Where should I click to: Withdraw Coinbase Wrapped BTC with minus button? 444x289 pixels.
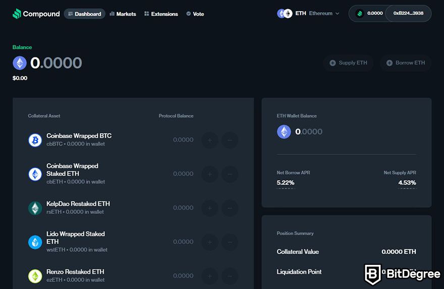coord(230,140)
